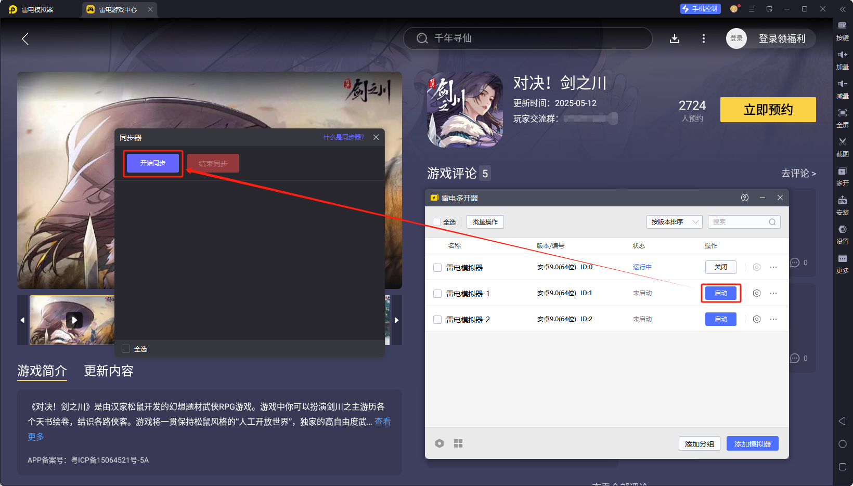The height and width of the screenshot is (486, 853).
Task: Open the title bar hamburger menu
Action: (752, 9)
